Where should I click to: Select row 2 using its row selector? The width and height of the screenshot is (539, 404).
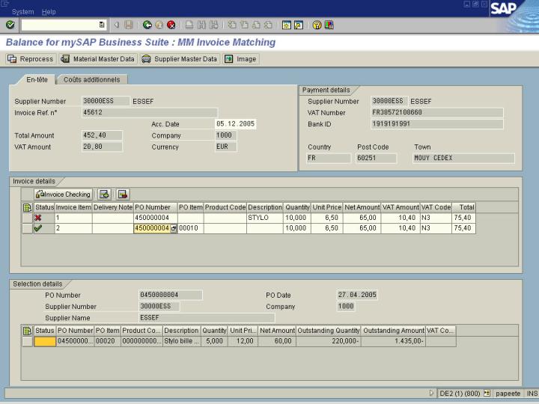point(27,228)
